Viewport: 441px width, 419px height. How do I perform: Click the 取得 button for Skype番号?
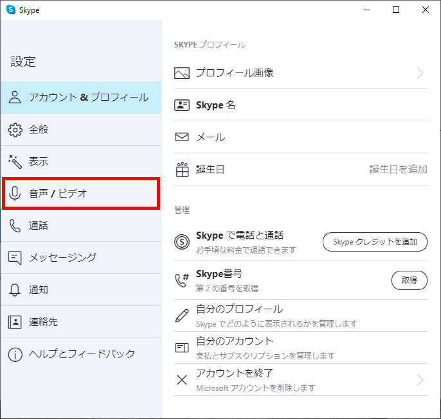point(410,280)
